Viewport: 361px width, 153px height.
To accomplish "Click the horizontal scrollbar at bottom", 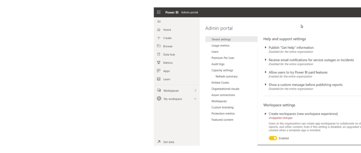I will [309, 145].
